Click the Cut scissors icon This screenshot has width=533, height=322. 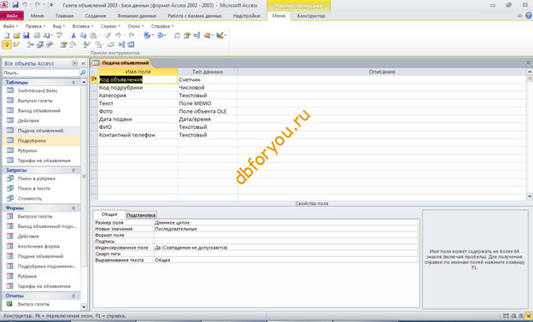pyautogui.click(x=73, y=35)
